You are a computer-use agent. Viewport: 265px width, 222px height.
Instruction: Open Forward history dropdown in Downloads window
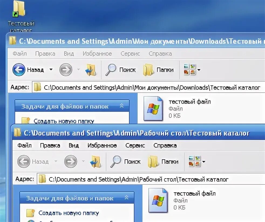[x=79, y=69]
